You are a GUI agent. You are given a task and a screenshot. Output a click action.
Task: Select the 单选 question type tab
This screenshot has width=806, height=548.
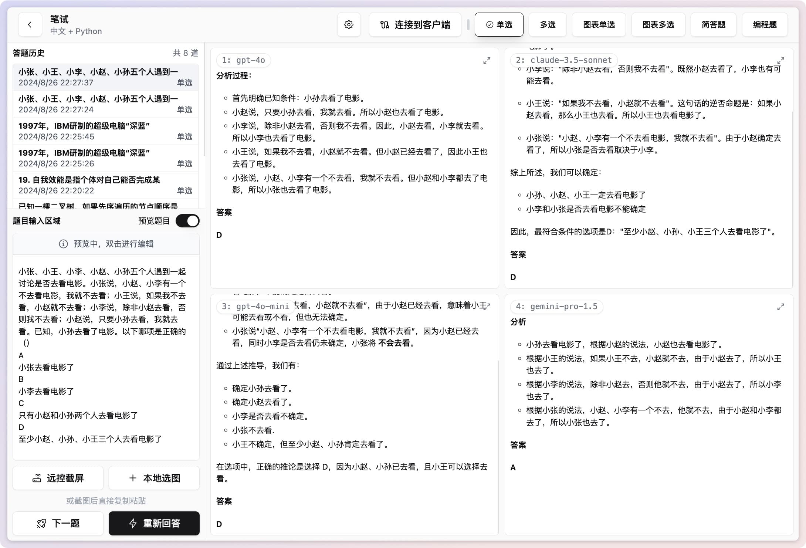coord(499,25)
